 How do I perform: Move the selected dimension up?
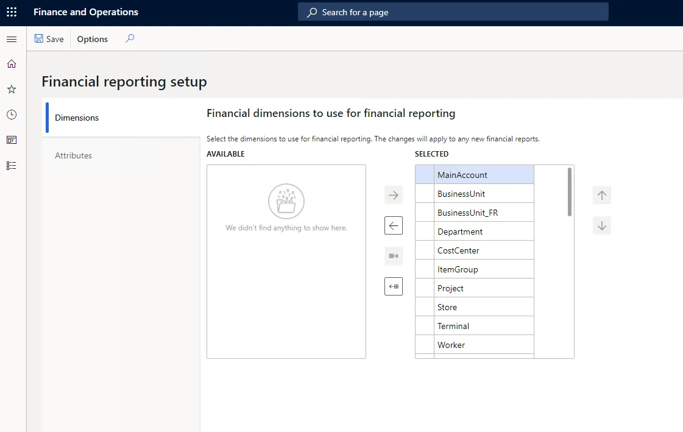[x=601, y=195]
